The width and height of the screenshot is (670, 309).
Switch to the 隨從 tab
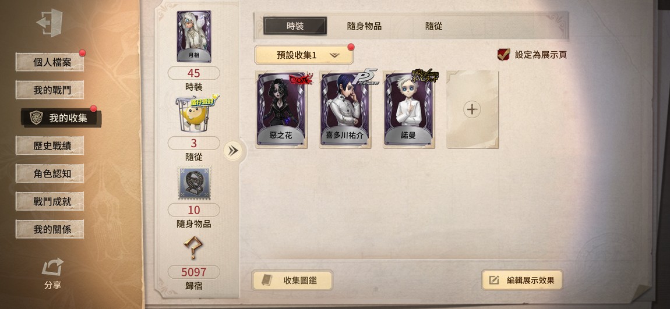[433, 26]
